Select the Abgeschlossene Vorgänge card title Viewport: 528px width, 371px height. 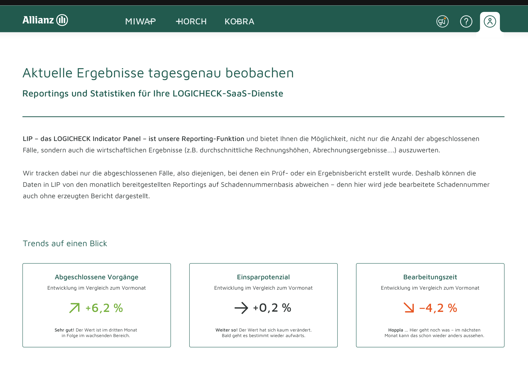[96, 277]
